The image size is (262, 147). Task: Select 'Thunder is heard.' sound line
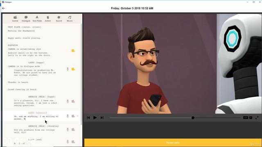click(x=18, y=82)
